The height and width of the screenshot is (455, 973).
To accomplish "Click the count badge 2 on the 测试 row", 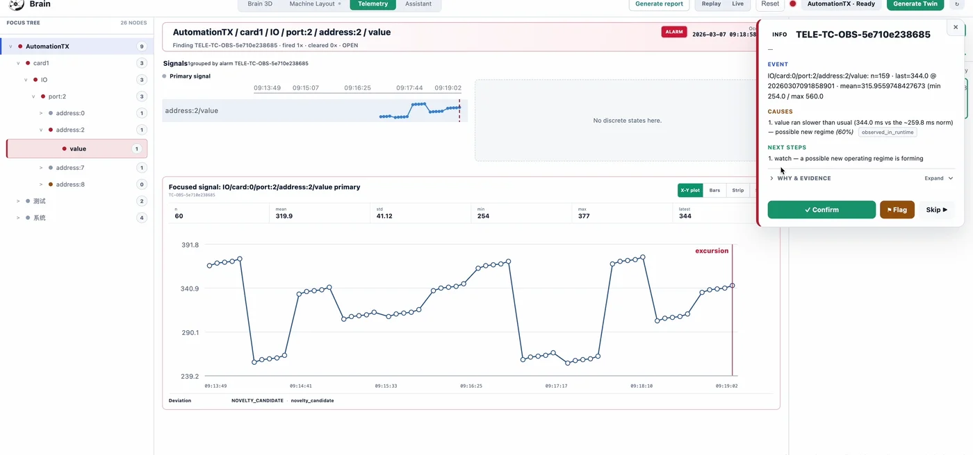I will (x=142, y=201).
